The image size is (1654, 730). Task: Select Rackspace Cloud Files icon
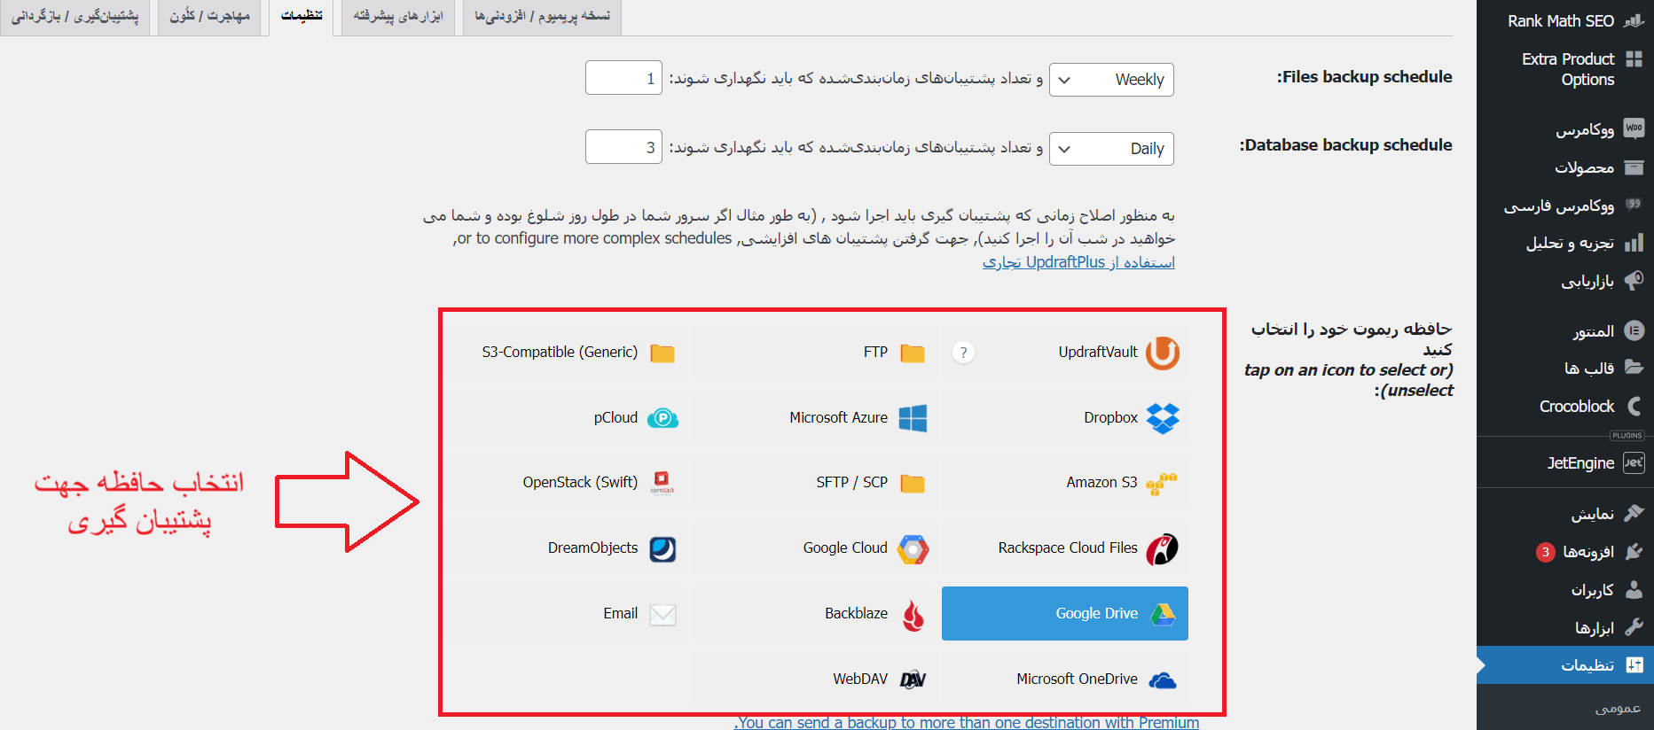(x=1162, y=549)
